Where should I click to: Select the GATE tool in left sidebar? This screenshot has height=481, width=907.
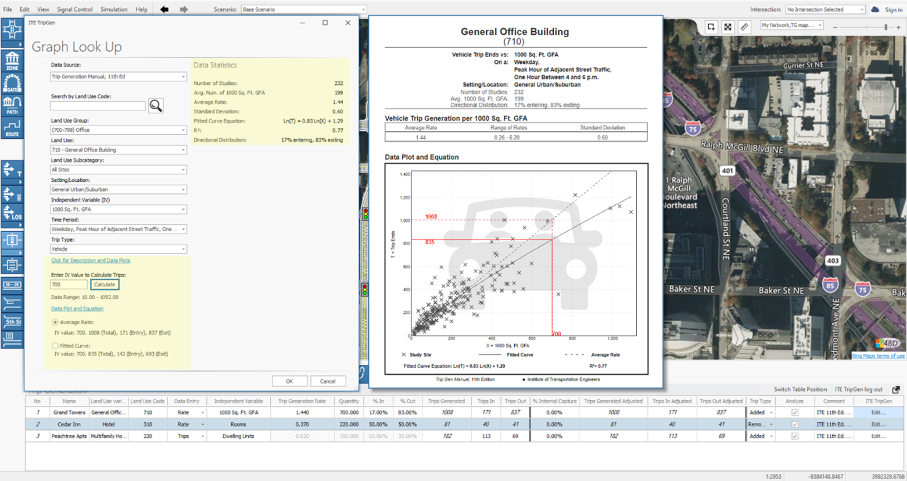[12, 83]
